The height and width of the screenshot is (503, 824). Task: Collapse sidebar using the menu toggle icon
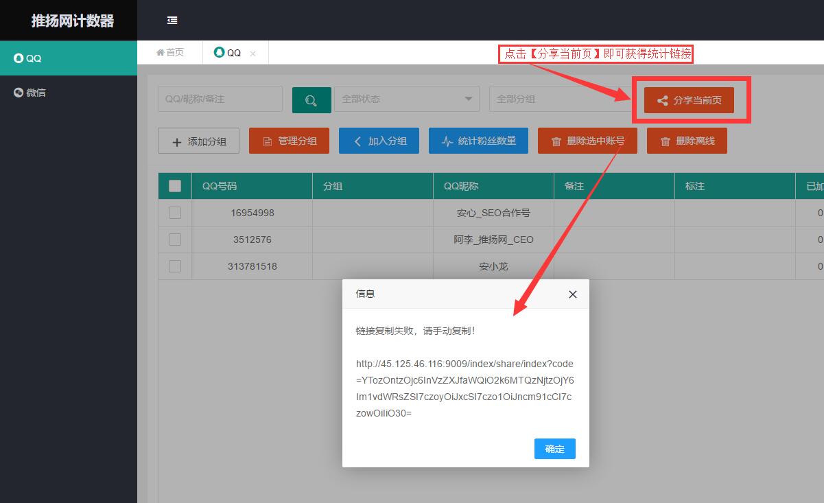(x=172, y=21)
